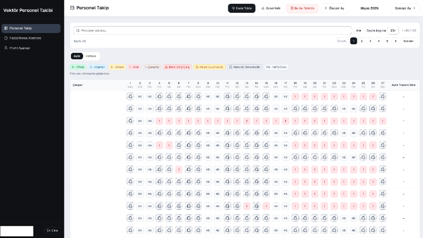This screenshot has width=423, height=238.
Task: Click the day 1 column header
Action: pyautogui.click(x=130, y=85)
